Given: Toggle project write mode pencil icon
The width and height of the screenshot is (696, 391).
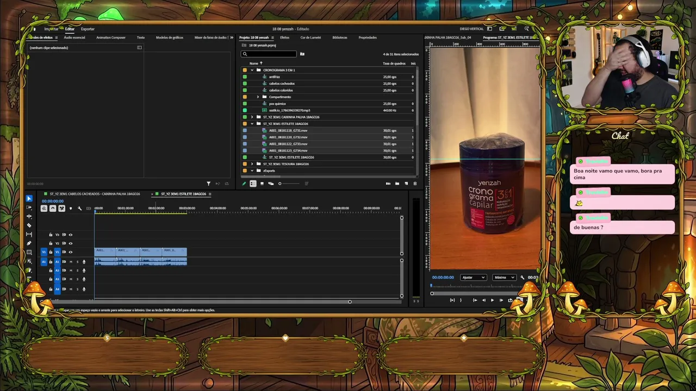Looking at the screenshot, I should click(x=244, y=184).
